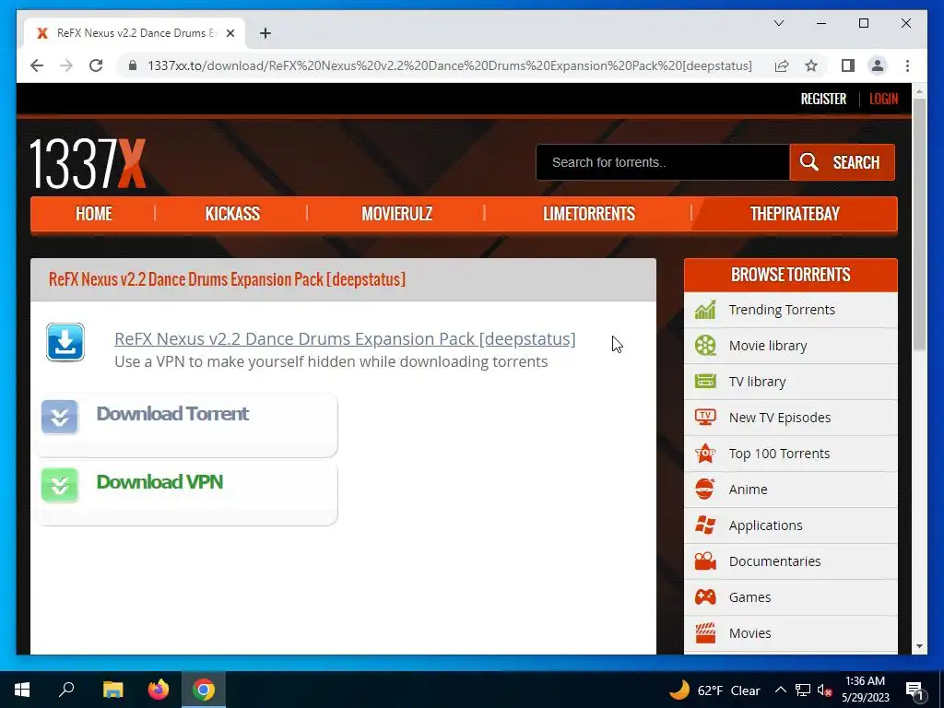Click the Trending Torrents chart icon
Screen dimensions: 944x708
tap(705, 310)
